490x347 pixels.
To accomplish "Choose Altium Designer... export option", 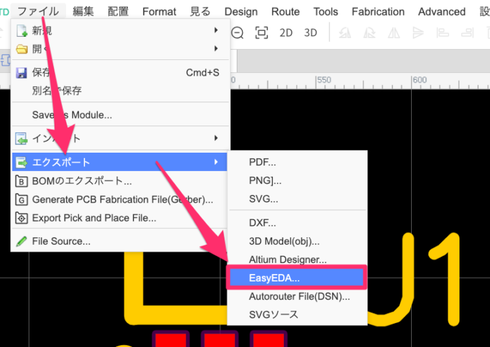I will pyautogui.click(x=287, y=260).
